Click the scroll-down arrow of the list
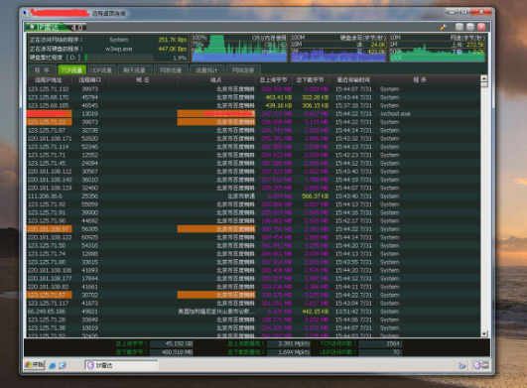Screen dimensions: 527x388 484,333
